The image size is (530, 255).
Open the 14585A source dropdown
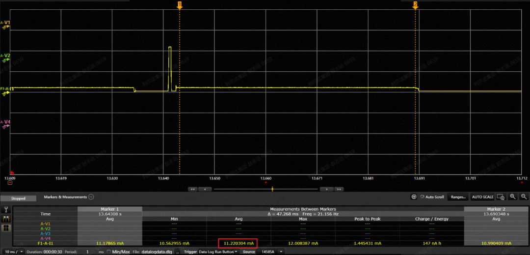281,252
